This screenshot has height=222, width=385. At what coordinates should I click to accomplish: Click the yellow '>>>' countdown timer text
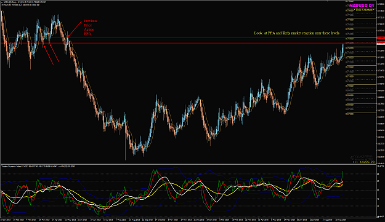pos(363,162)
